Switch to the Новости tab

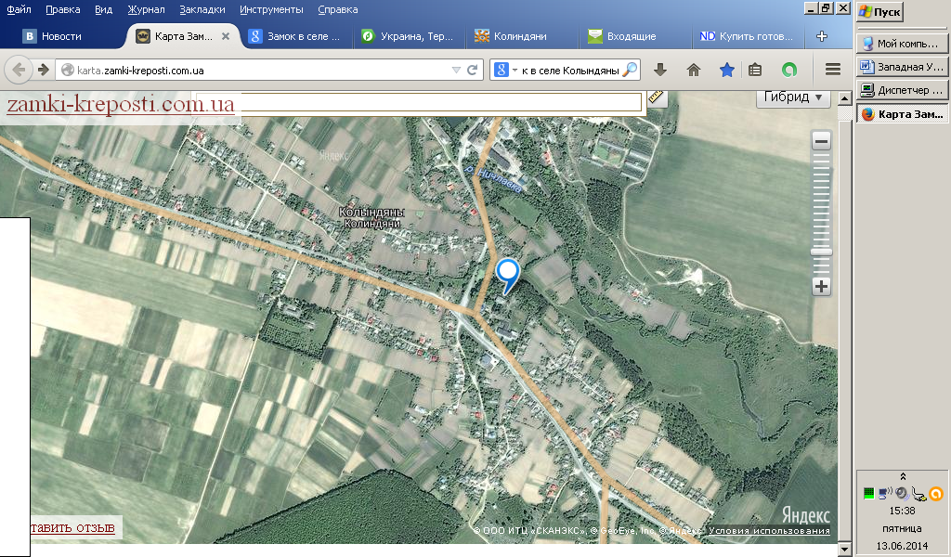pyautogui.click(x=61, y=36)
